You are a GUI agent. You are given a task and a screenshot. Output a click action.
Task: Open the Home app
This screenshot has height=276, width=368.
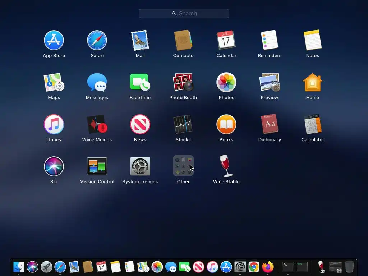313,82
